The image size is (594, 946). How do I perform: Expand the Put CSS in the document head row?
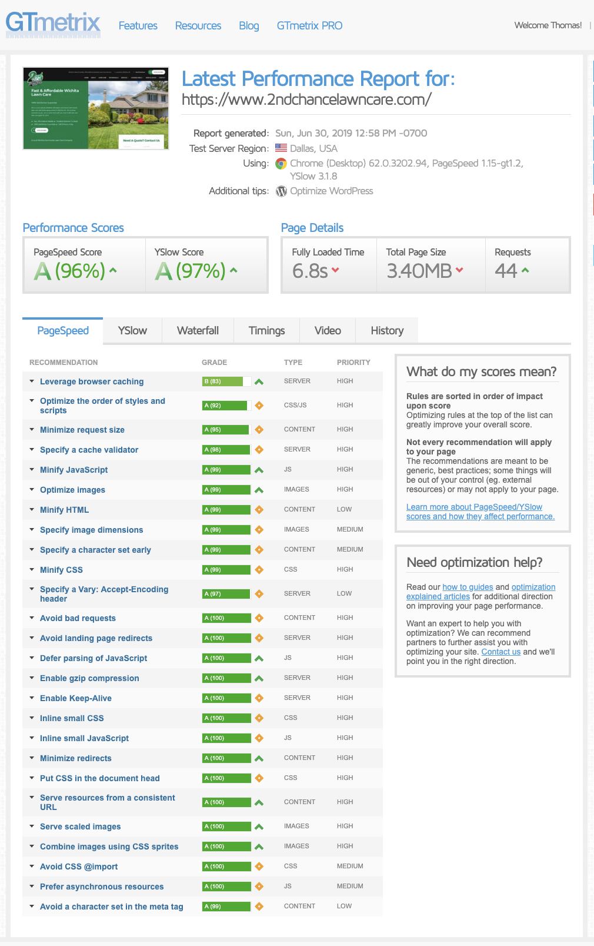tap(32, 778)
